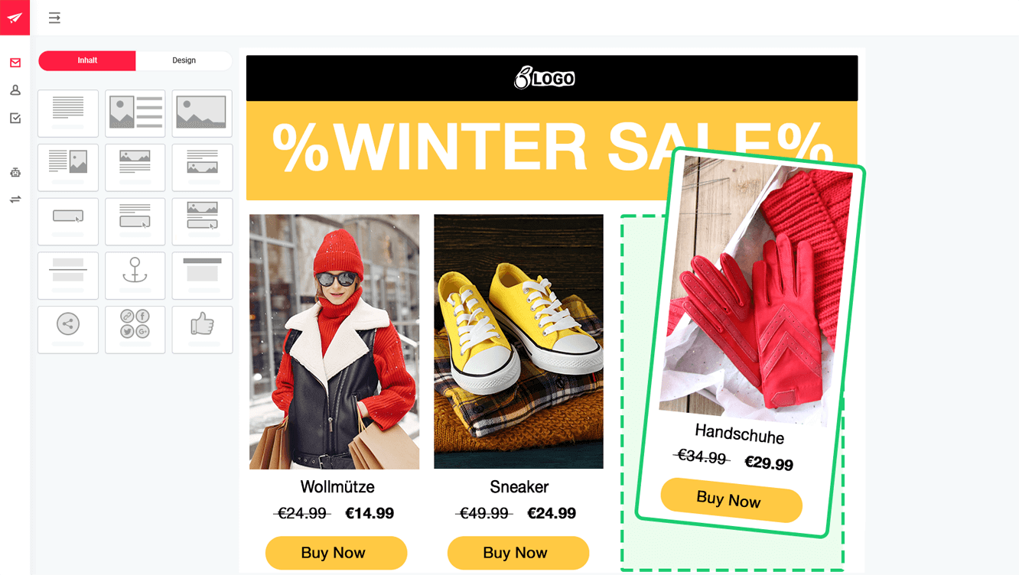This screenshot has width=1019, height=575.
Task: Select the thumbs-up like block
Action: (x=202, y=330)
